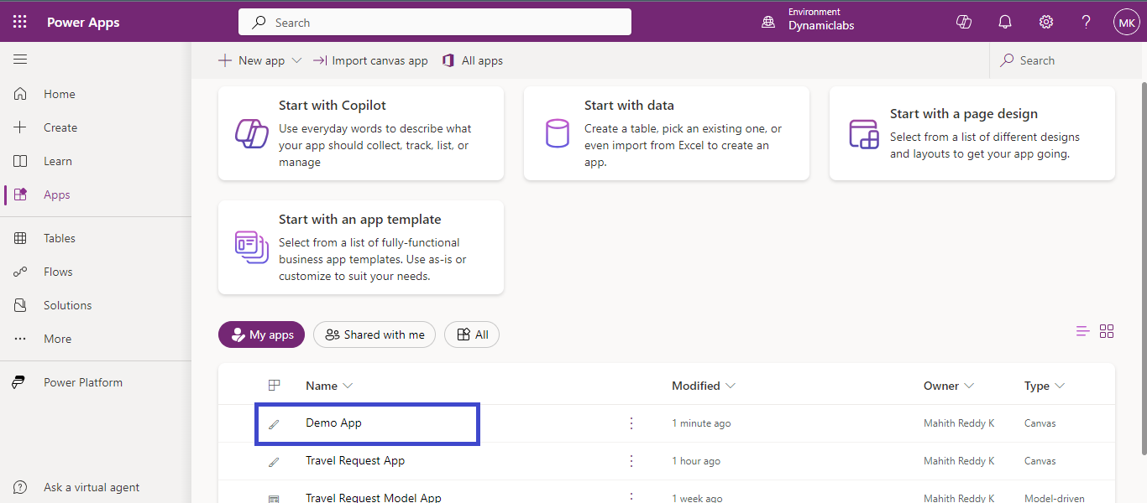Go to Solutions in the sidebar
Viewport: 1147px width, 503px height.
[67, 305]
